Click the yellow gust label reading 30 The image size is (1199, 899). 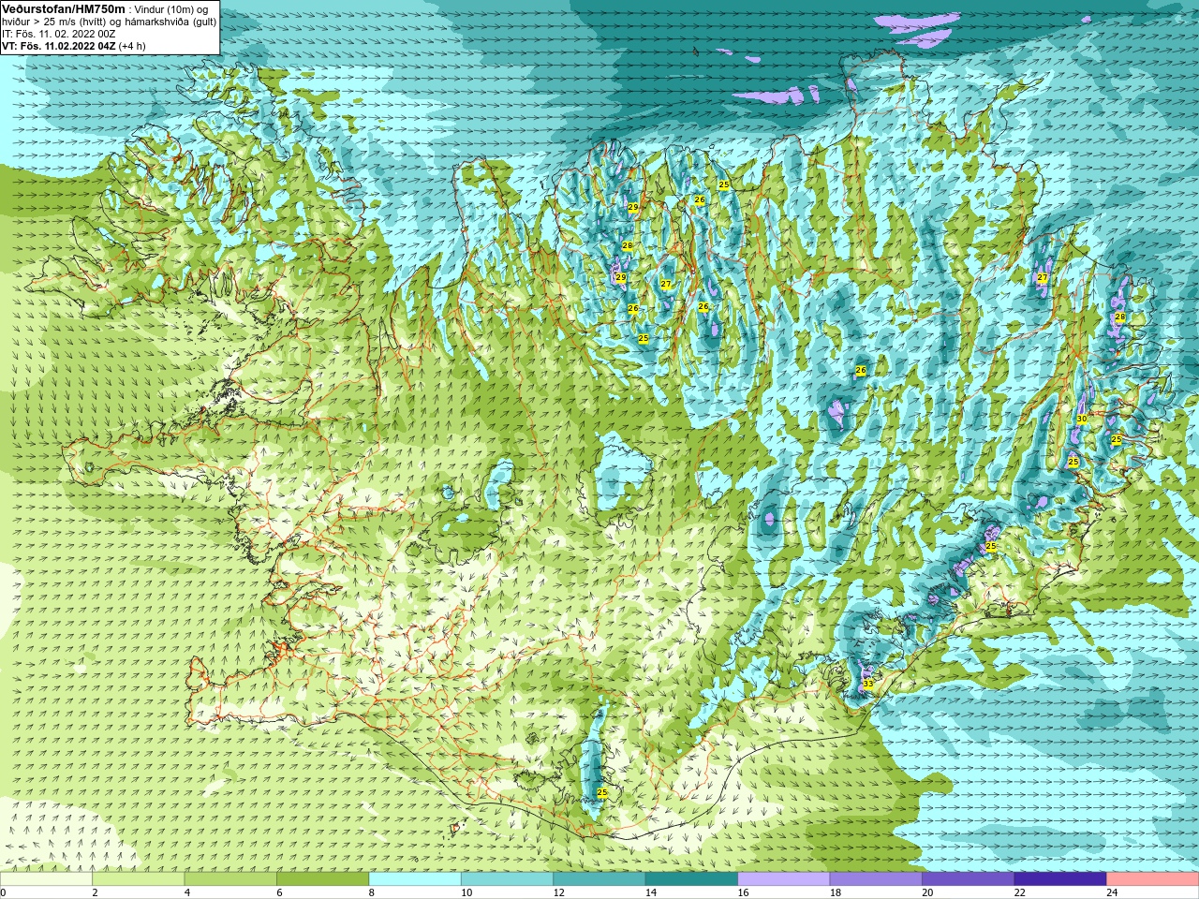[1082, 419]
